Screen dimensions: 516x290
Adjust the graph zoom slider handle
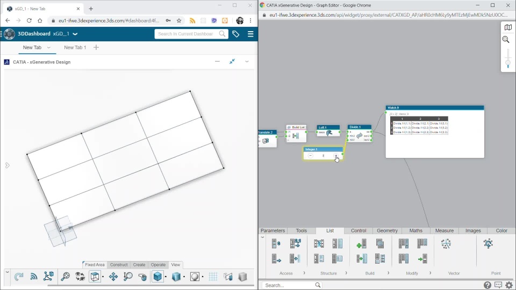(508, 63)
